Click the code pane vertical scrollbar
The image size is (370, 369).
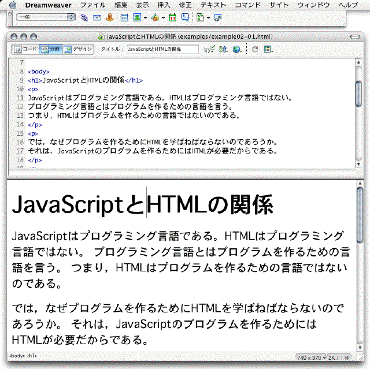coord(358,92)
